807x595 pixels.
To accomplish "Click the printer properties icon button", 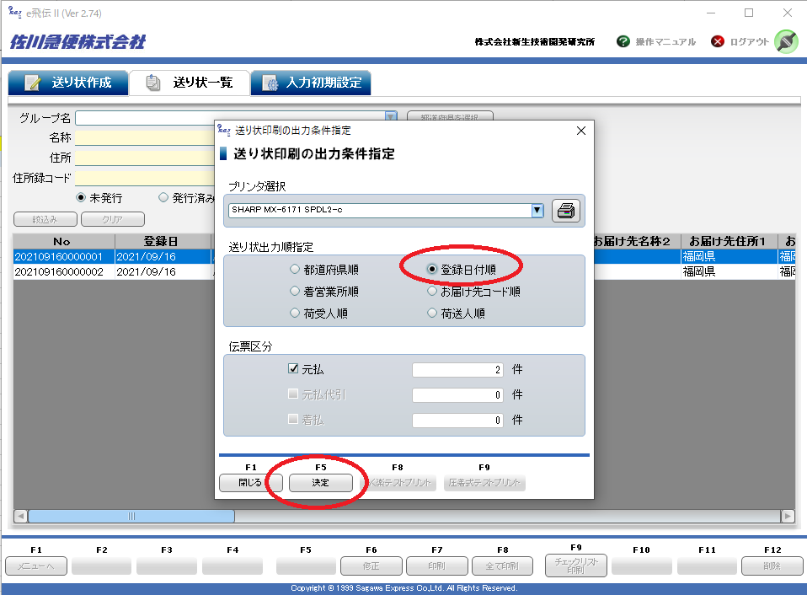I will tap(566, 211).
